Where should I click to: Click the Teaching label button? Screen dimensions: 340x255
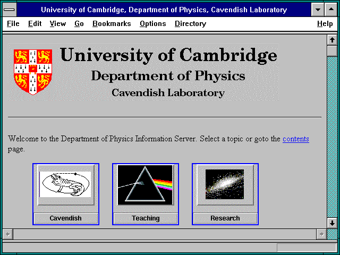tap(146, 218)
